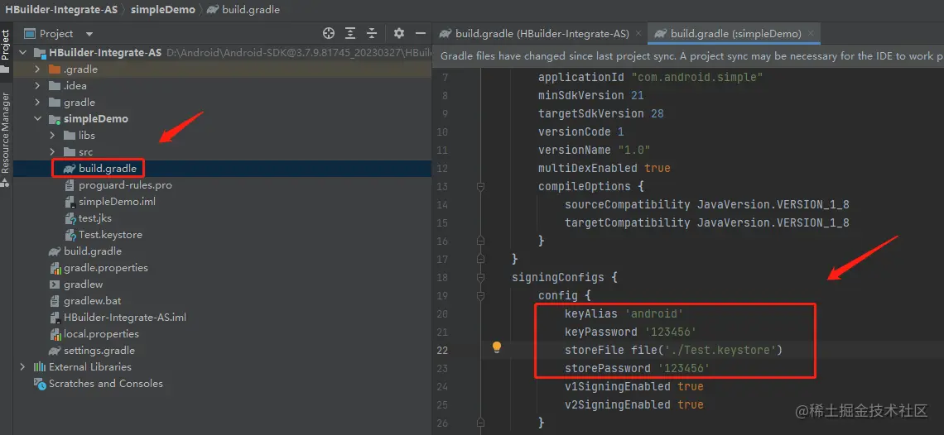
Task: Click v2SigningEnabled true line
Action: [x=634, y=404]
